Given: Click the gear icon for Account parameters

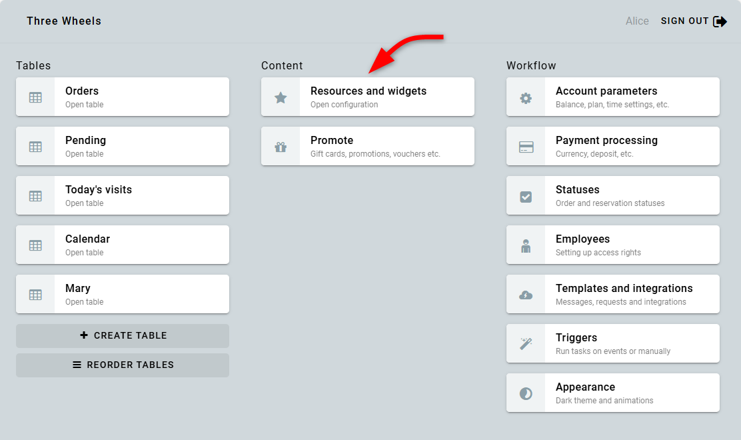Looking at the screenshot, I should tap(526, 97).
